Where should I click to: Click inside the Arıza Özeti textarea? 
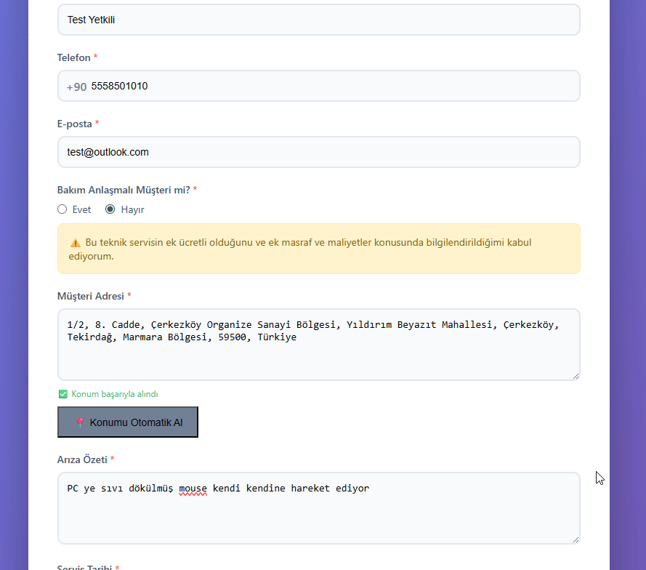318,516
